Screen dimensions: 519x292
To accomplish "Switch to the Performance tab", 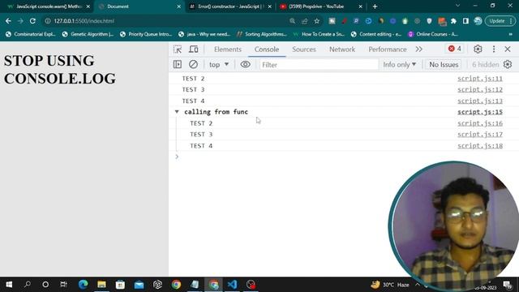I will click(388, 49).
